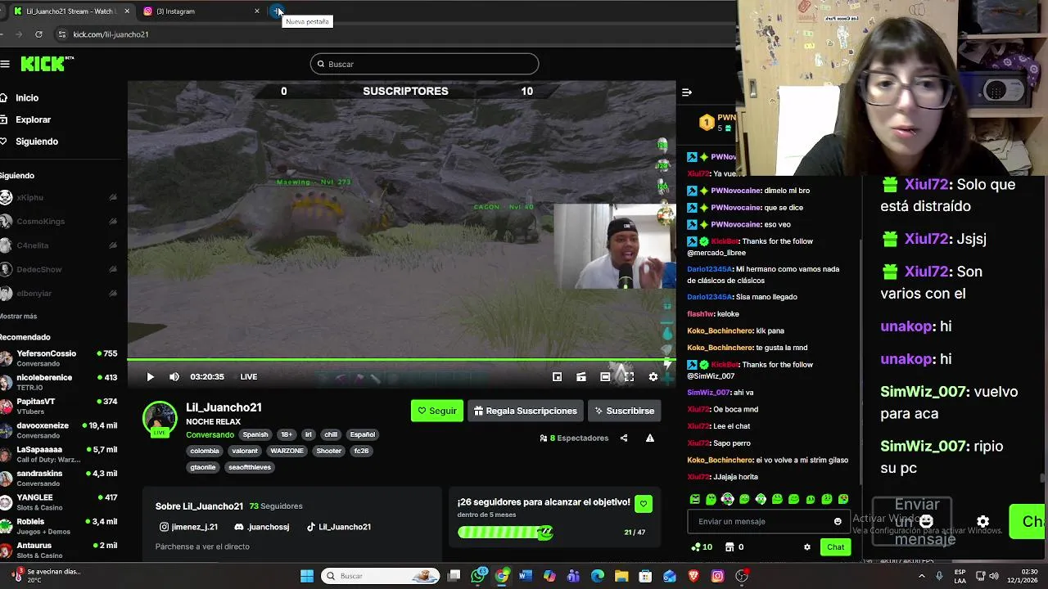
Task: Go to Inicio in the sidebar
Action: (27, 98)
